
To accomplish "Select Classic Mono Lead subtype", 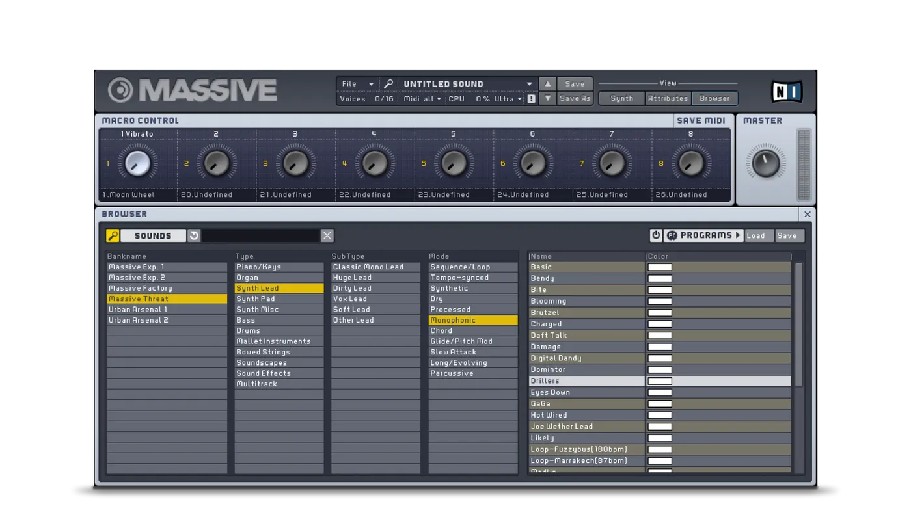I will pos(376,267).
